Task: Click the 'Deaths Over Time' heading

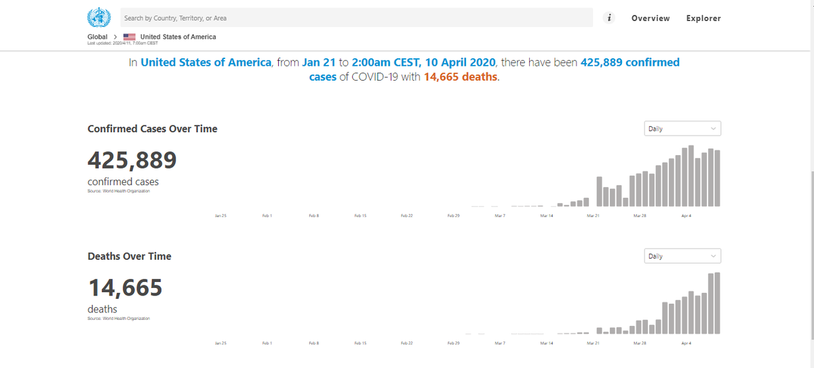Action: 130,256
